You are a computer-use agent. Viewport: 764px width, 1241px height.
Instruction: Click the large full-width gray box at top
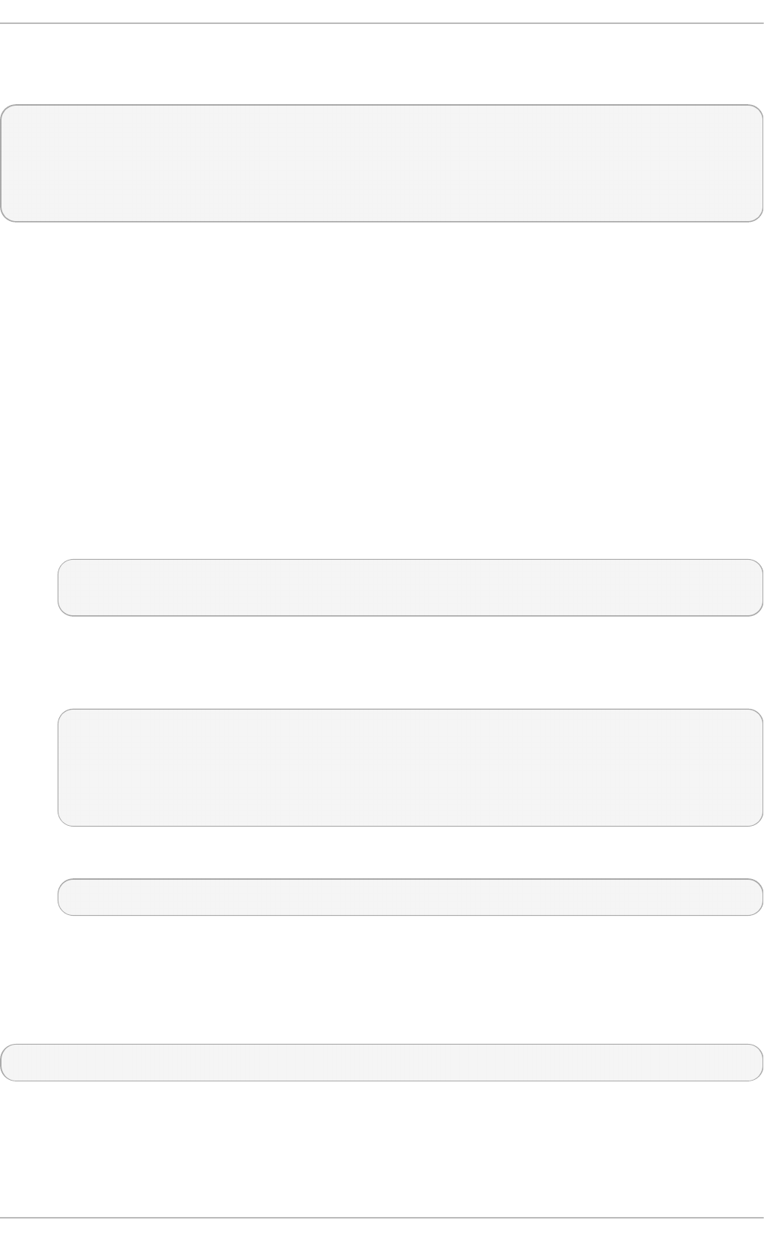382,163
